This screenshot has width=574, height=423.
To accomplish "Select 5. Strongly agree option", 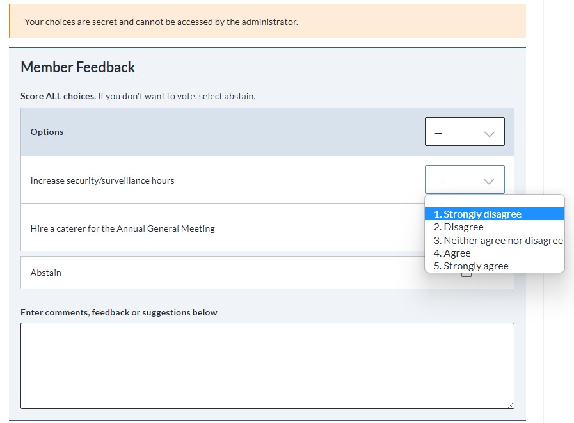I will [494, 266].
